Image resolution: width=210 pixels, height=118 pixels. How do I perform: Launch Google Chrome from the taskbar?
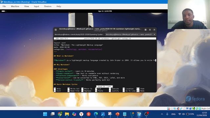click(60, 114)
